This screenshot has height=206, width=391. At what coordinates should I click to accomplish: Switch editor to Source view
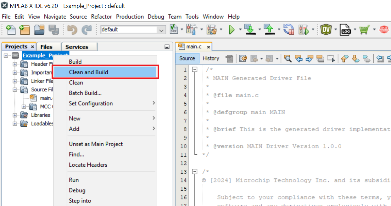tap(187, 58)
